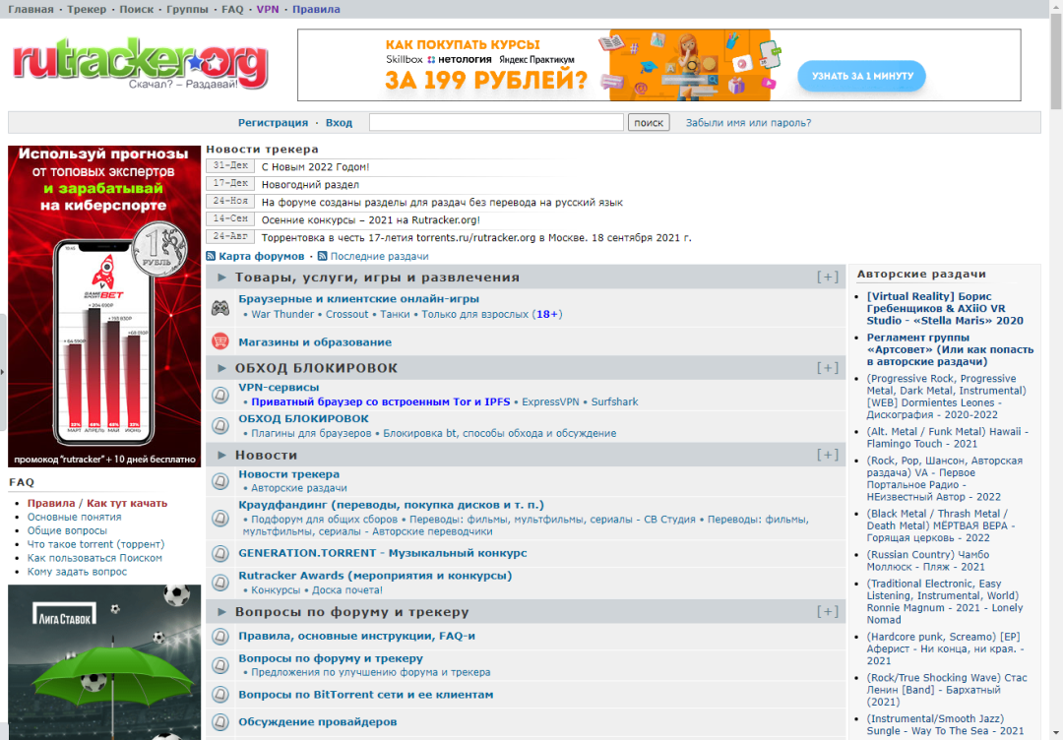Open the Регистрация link
1063x740 pixels.
pos(273,123)
